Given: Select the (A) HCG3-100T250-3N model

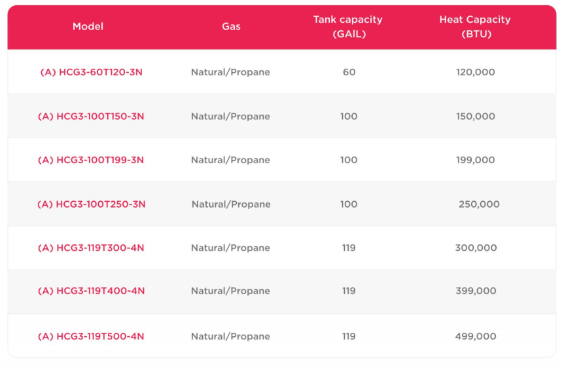Looking at the screenshot, I should 91,204.
